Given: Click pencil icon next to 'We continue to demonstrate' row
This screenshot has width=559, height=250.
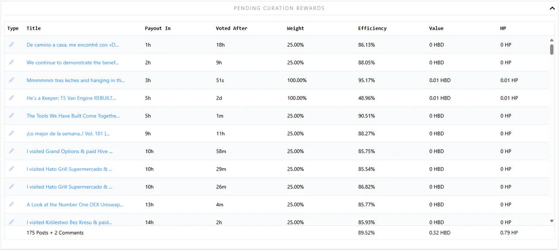Looking at the screenshot, I should [11, 62].
